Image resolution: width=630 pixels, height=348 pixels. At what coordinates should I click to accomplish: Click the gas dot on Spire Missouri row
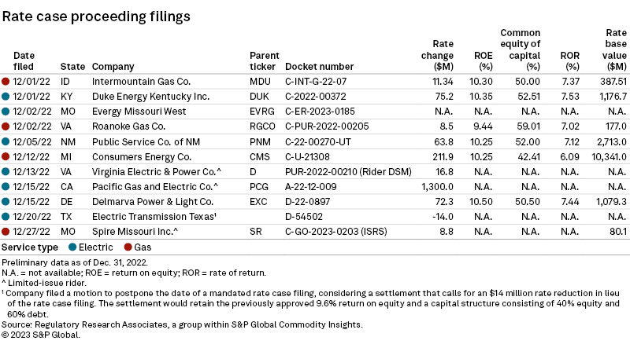coord(6,230)
